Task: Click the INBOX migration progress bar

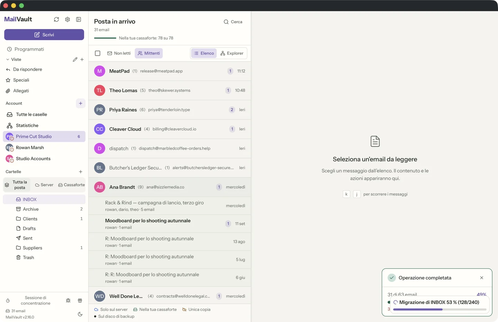Action: [x=440, y=310]
